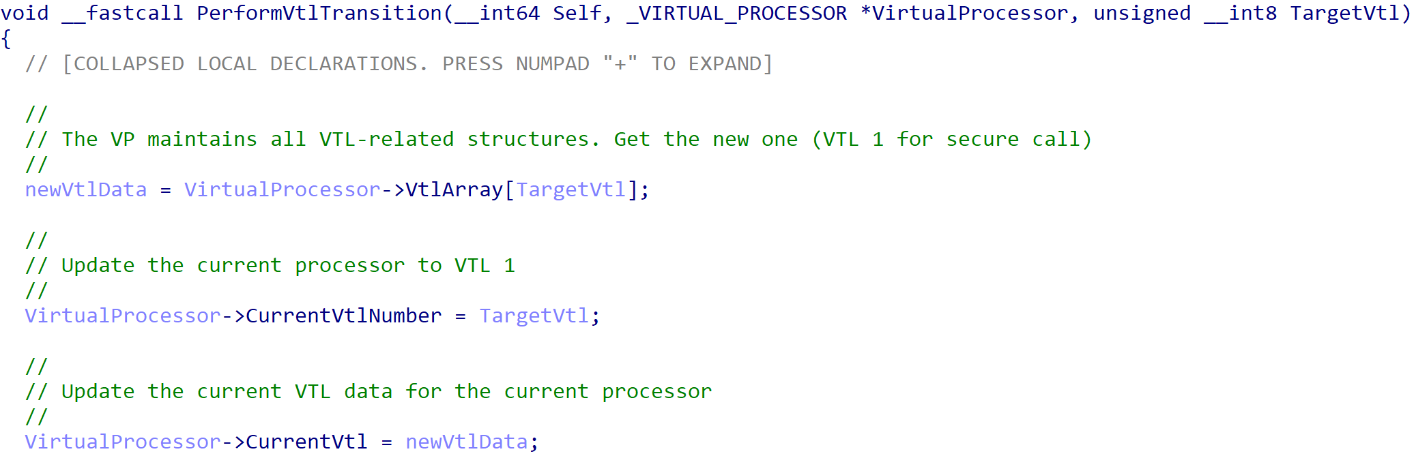Click VtlArray member in first statement

click(x=454, y=189)
